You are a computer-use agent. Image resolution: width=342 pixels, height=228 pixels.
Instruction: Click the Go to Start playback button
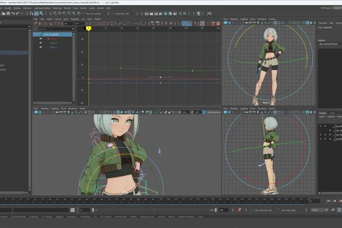(329, 201)
